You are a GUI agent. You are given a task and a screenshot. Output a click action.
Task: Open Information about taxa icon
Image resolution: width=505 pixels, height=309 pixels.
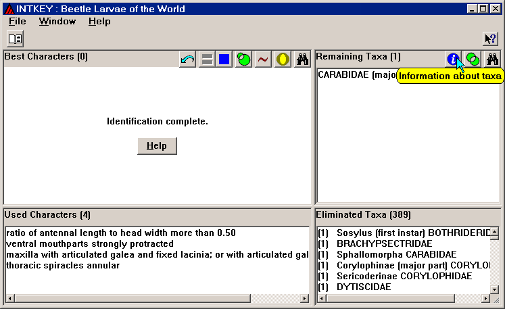(x=454, y=60)
